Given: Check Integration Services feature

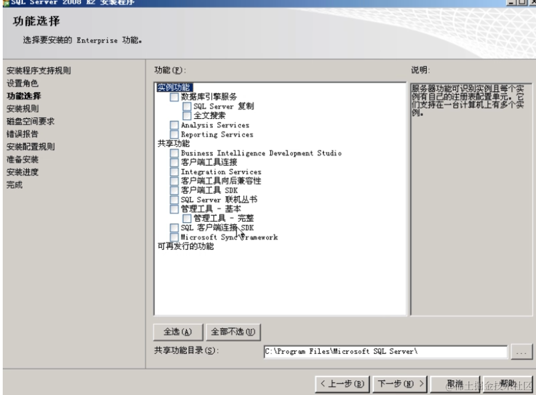Looking at the screenshot, I should point(174,172).
